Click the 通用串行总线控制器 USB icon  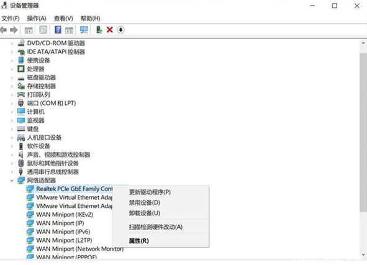point(21,172)
